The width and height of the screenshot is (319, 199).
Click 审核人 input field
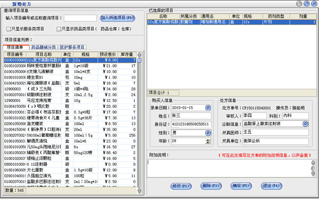pos(255,116)
